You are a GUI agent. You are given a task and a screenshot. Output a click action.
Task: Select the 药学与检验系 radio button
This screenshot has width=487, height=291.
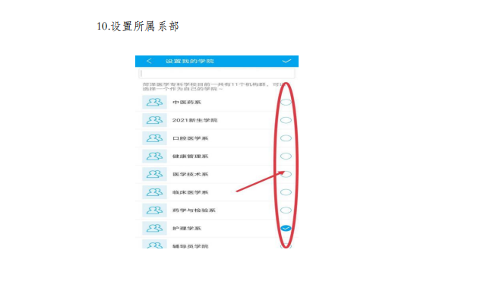(286, 210)
